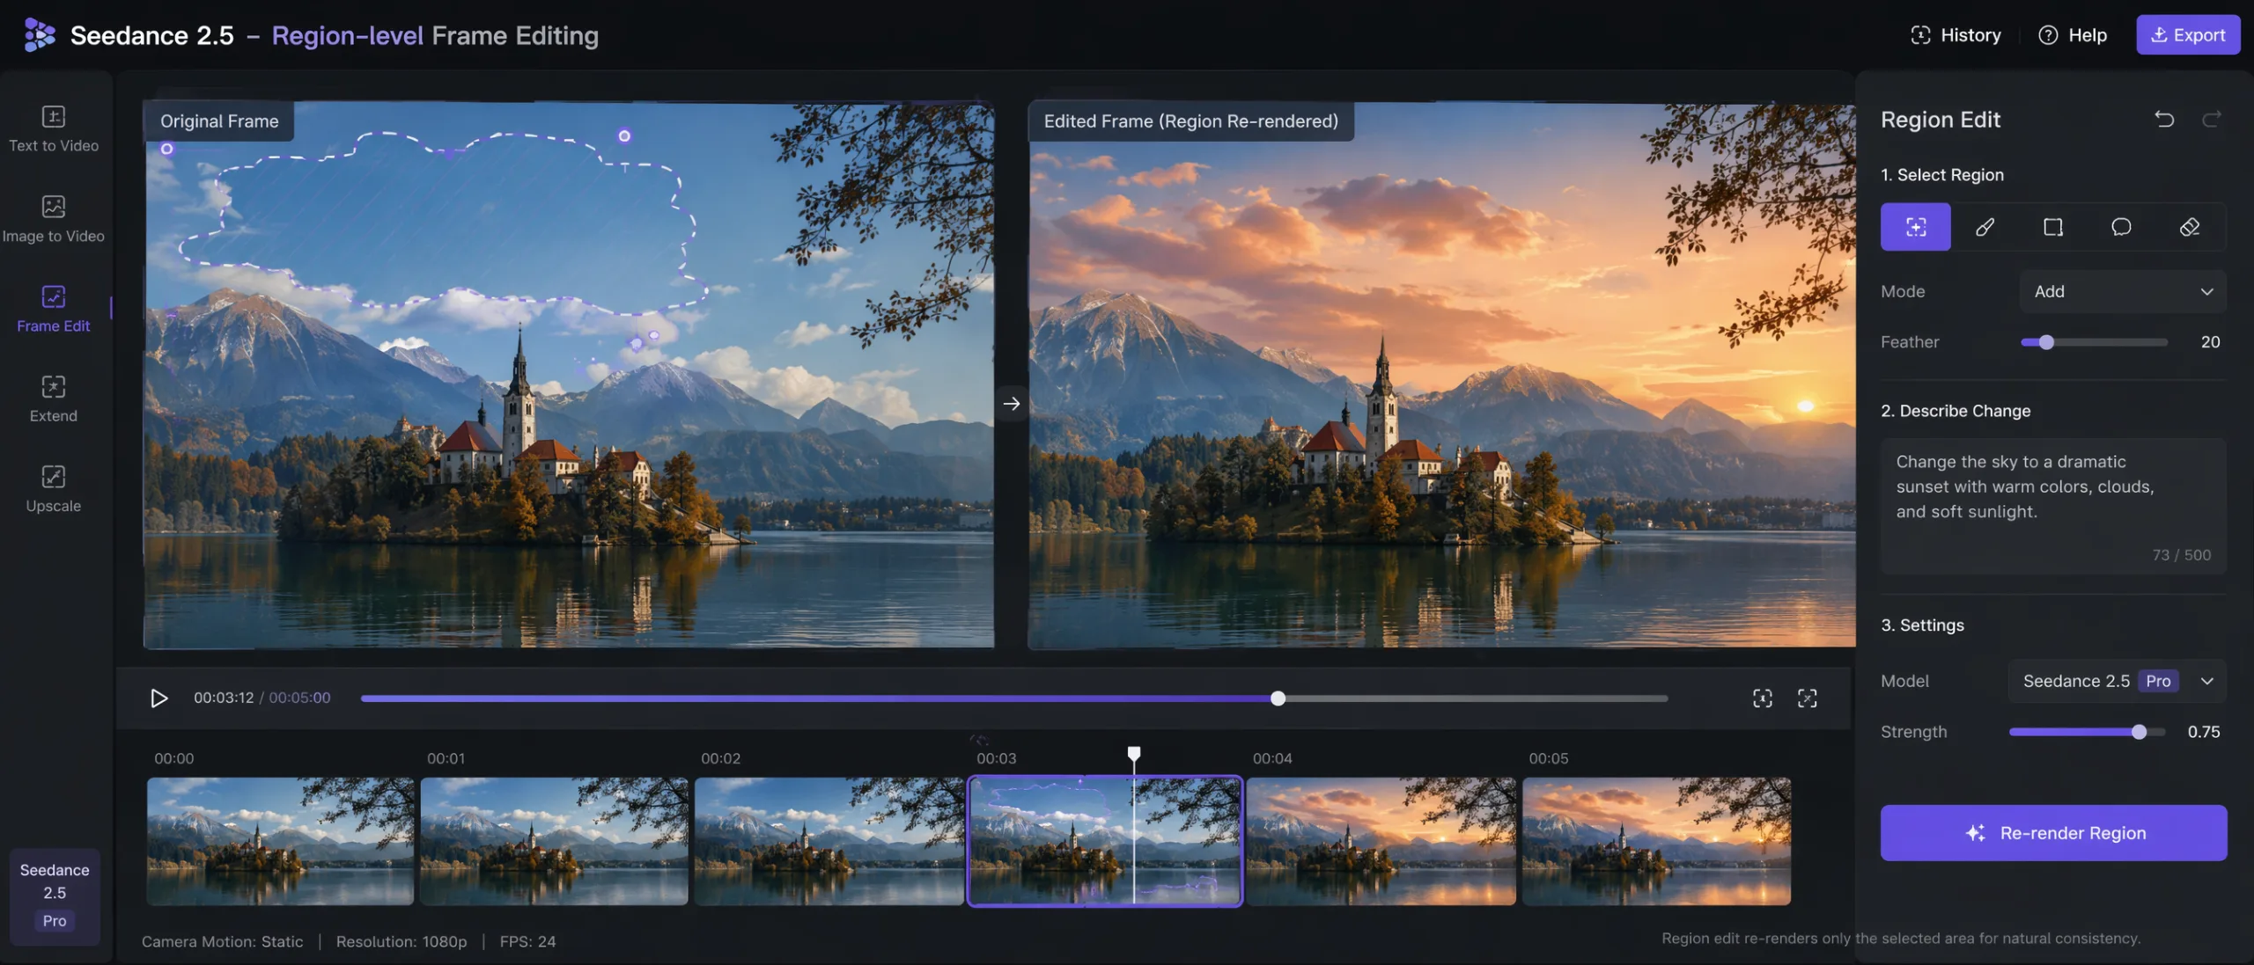Select the 00:05 sunset timeline thumbnail
The height and width of the screenshot is (965, 2254).
point(1656,841)
